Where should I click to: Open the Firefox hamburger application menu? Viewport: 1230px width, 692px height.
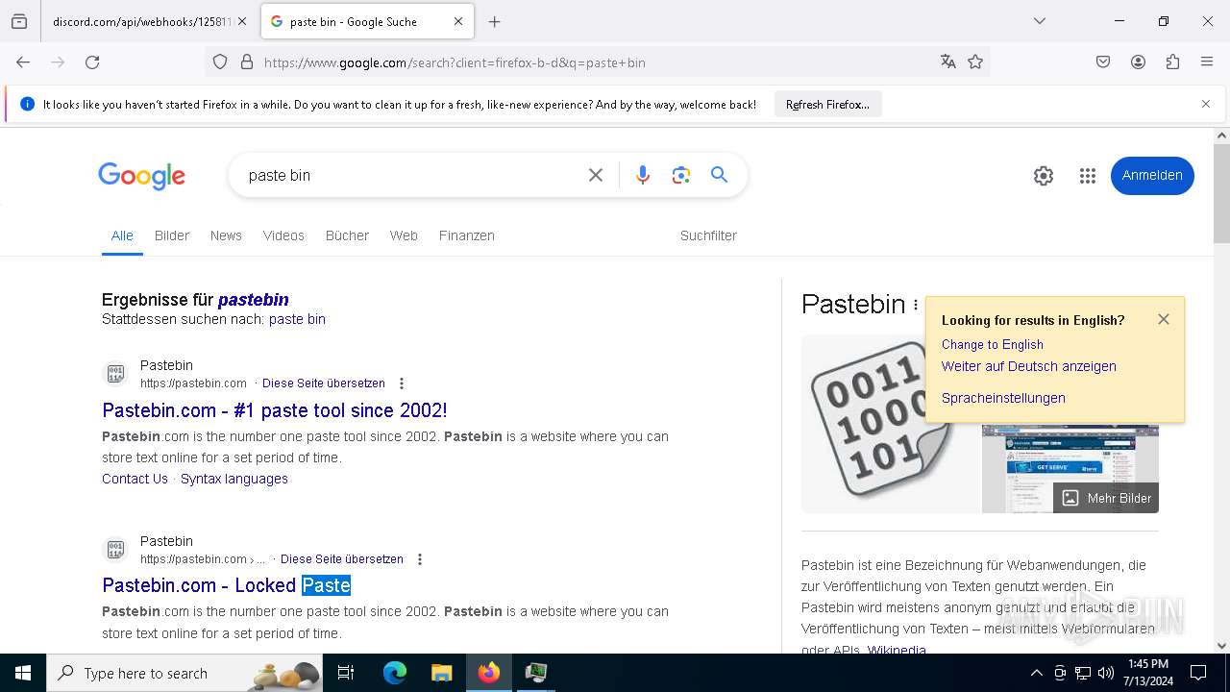pos(1207,62)
